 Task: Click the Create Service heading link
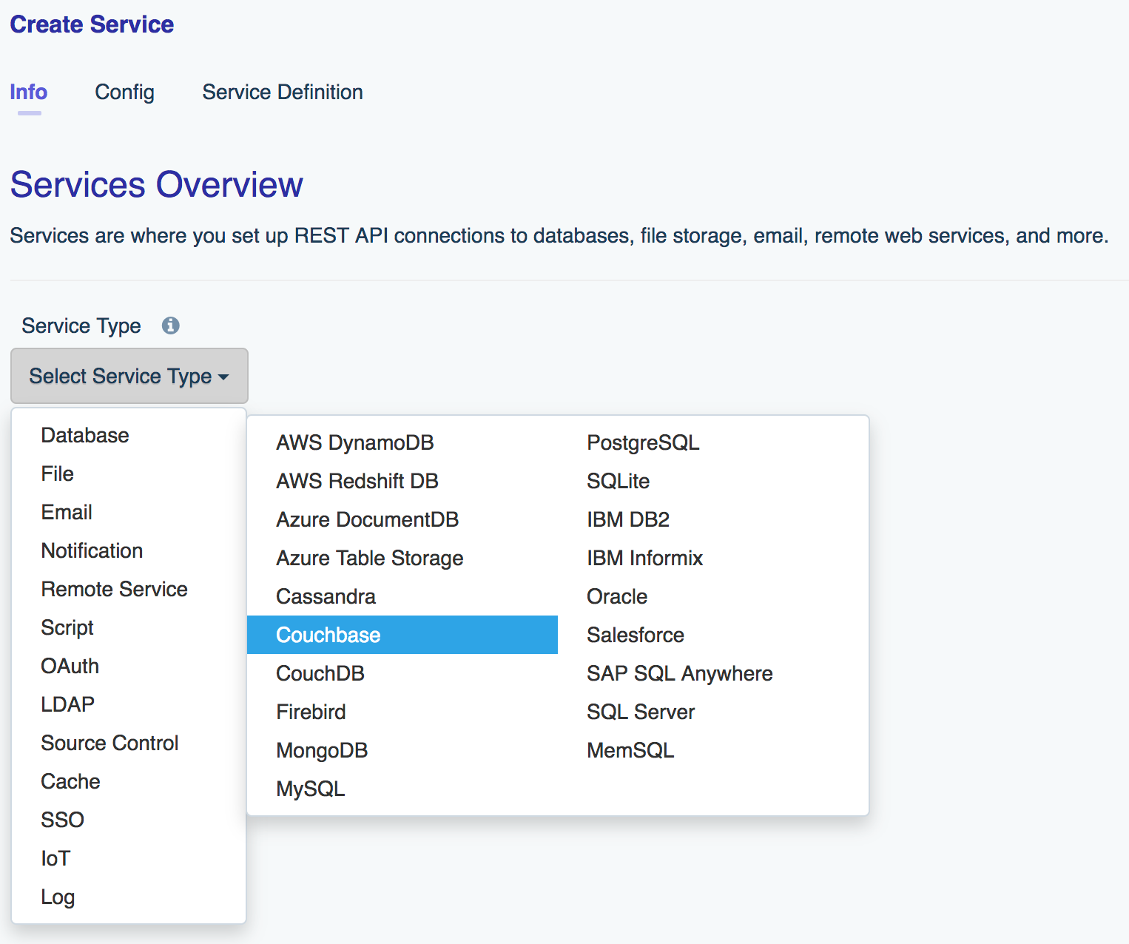(92, 24)
